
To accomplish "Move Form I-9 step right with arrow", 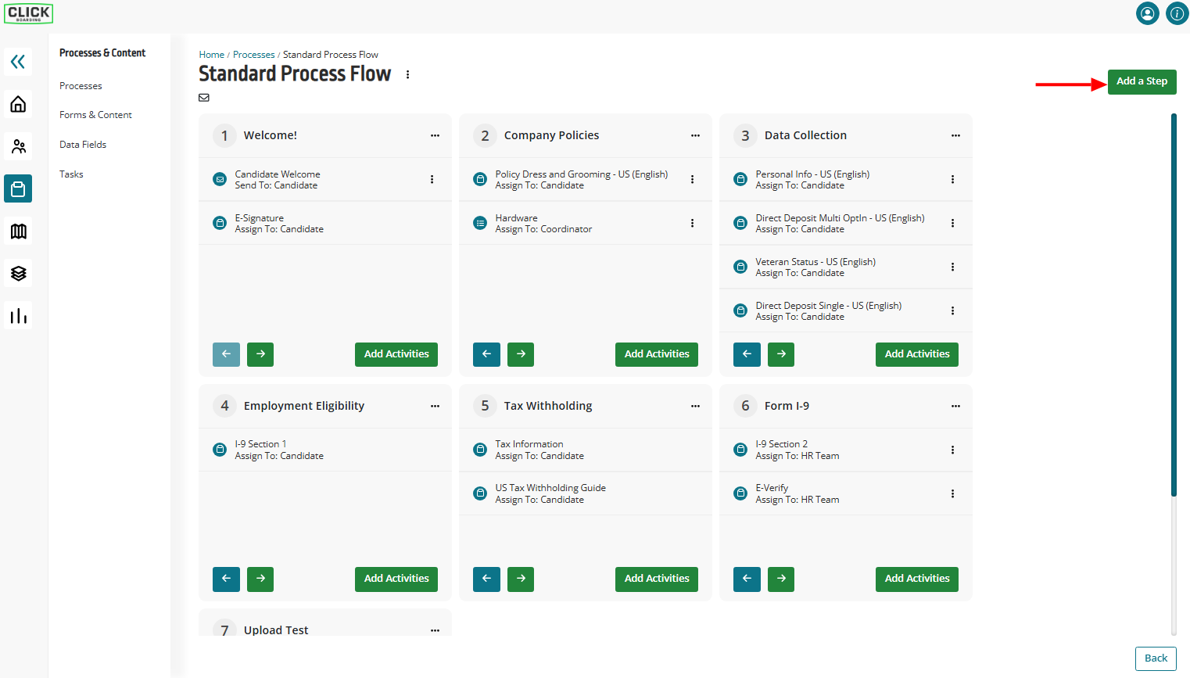I will [x=781, y=579].
